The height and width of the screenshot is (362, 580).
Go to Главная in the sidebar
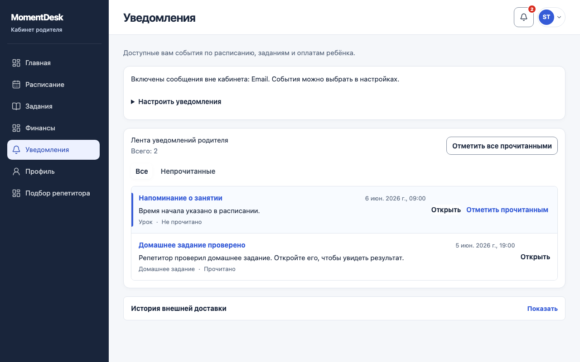coord(53,63)
